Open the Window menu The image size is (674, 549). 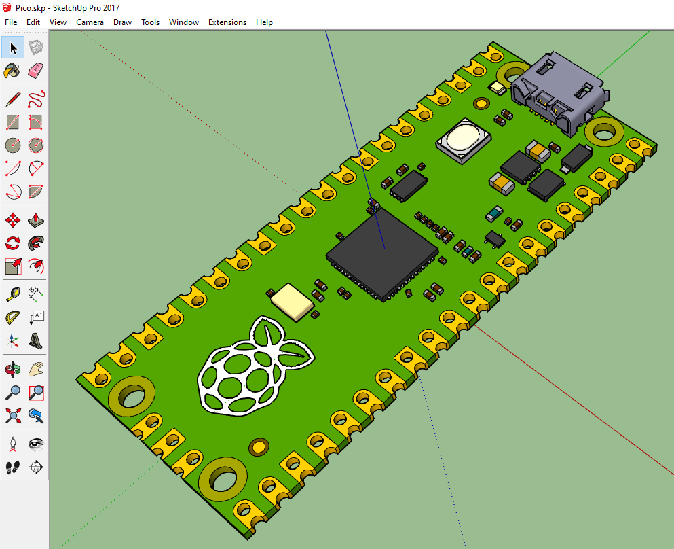[x=183, y=22]
